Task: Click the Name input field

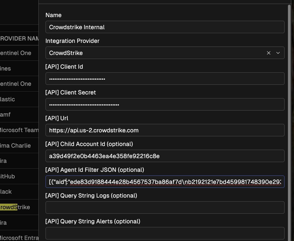Action: point(165,27)
